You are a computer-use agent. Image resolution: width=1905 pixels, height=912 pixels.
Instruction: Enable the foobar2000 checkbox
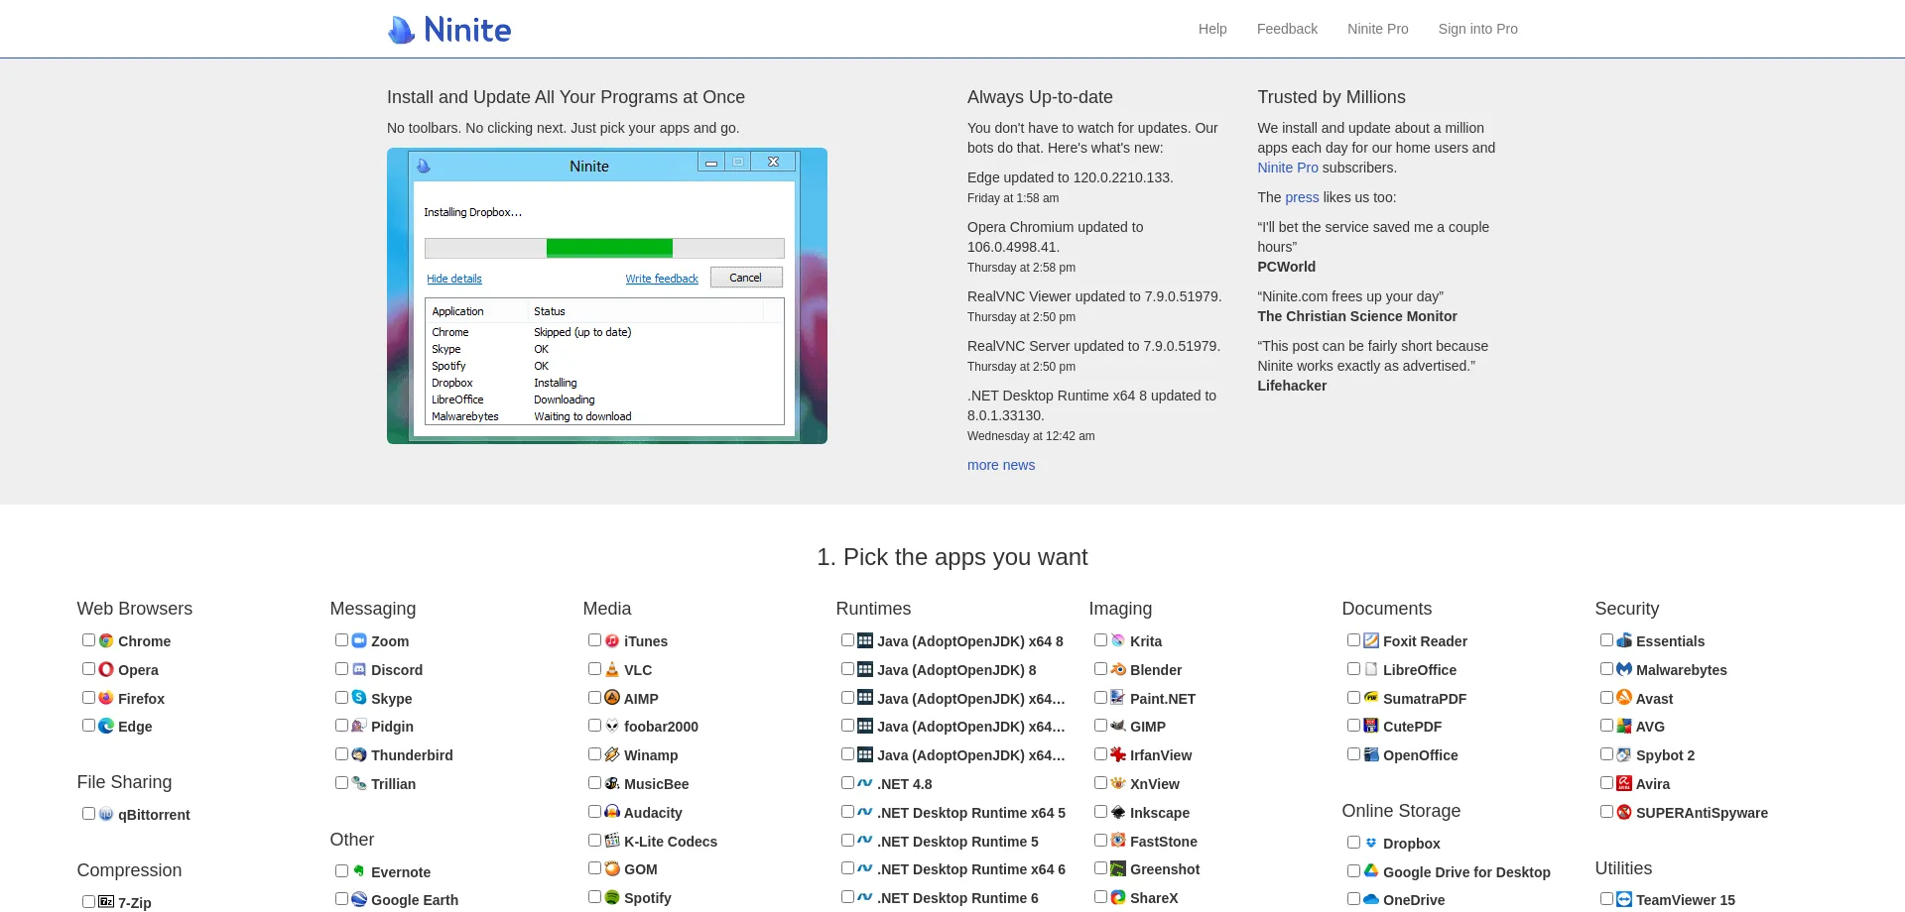pyautogui.click(x=594, y=726)
